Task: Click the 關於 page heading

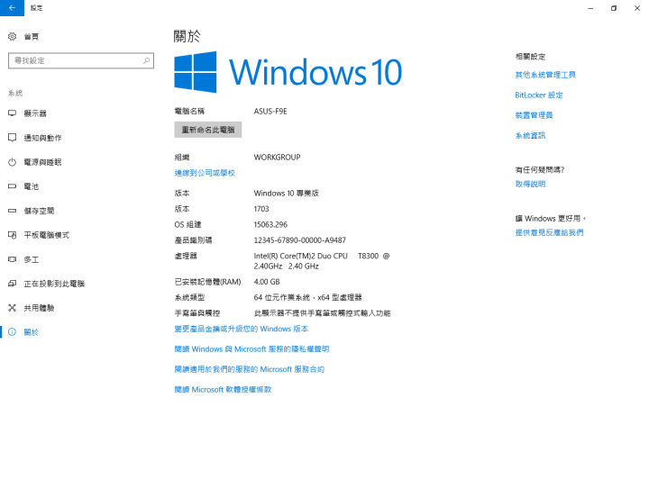Action: tap(187, 36)
